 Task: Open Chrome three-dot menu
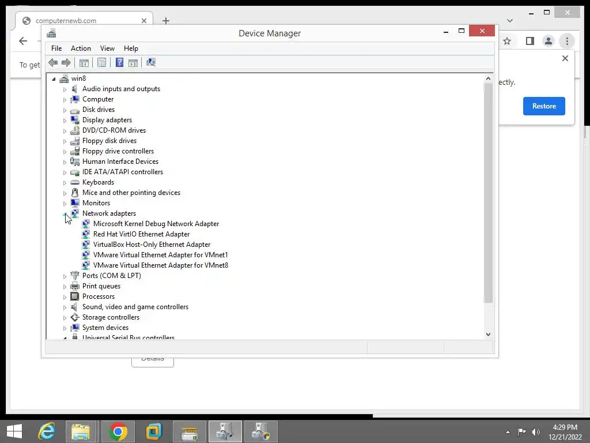(567, 41)
